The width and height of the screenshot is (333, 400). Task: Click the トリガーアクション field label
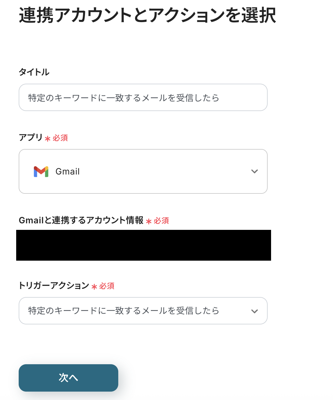pyautogui.click(x=54, y=286)
